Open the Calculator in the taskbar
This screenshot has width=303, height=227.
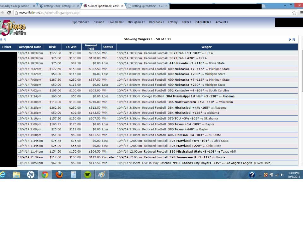point(73,174)
